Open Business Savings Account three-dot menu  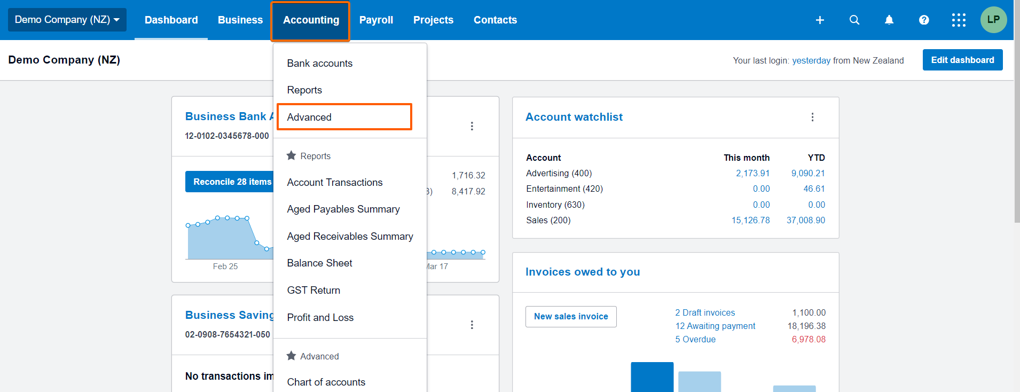472,325
